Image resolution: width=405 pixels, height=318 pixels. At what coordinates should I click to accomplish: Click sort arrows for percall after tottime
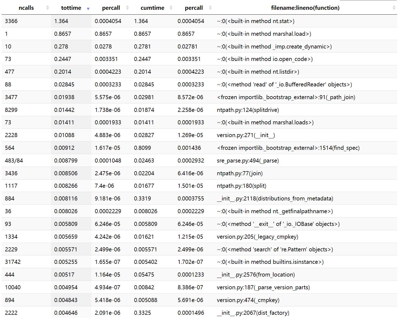click(127, 8)
